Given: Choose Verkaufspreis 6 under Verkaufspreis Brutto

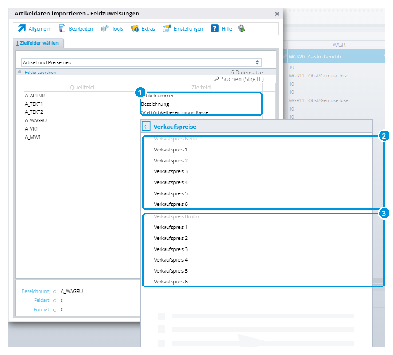Looking at the screenshot, I should [x=171, y=282].
